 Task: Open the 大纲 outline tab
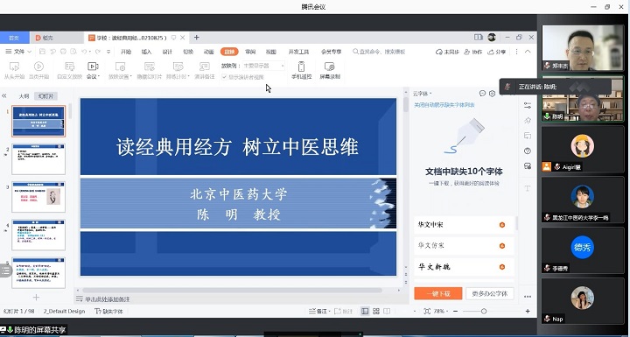tap(24, 96)
